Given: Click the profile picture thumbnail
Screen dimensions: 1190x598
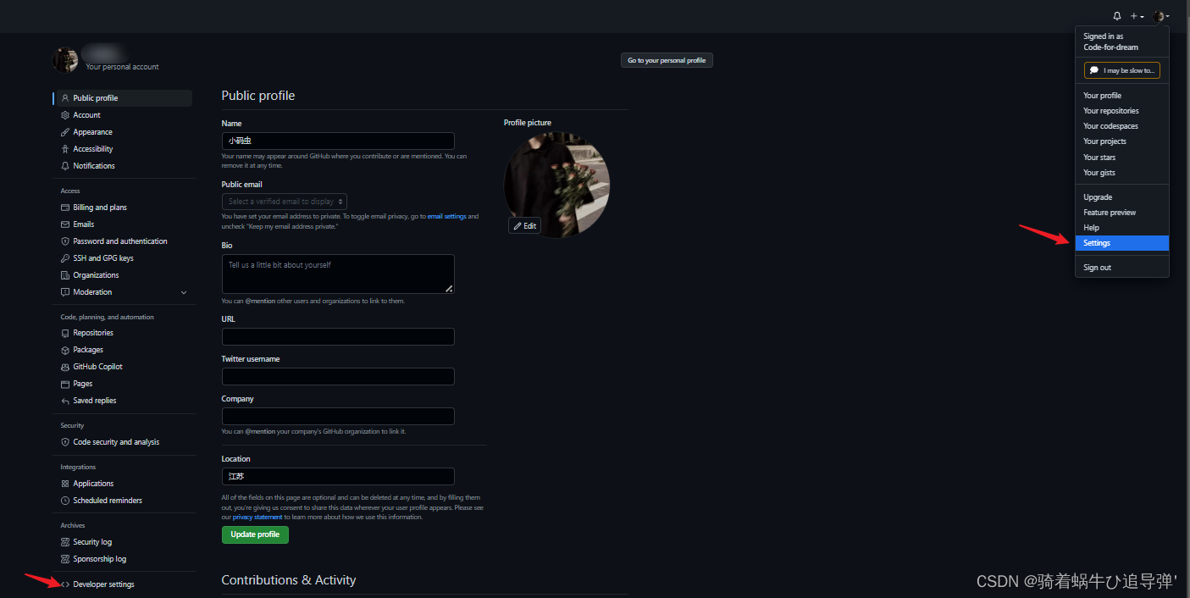Looking at the screenshot, I should pyautogui.click(x=556, y=185).
